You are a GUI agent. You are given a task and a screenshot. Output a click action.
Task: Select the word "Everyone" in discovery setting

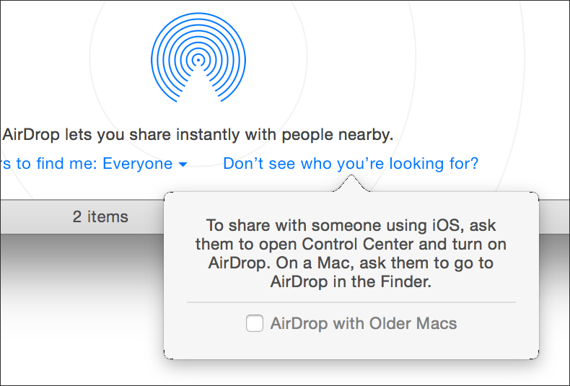[x=137, y=164]
